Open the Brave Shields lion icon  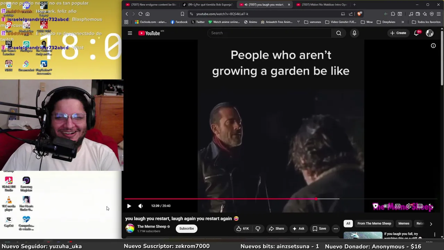[359, 14]
